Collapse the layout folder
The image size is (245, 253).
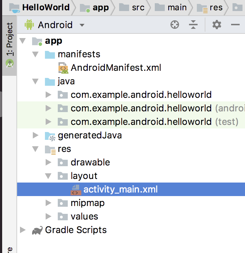pyautogui.click(x=48, y=176)
